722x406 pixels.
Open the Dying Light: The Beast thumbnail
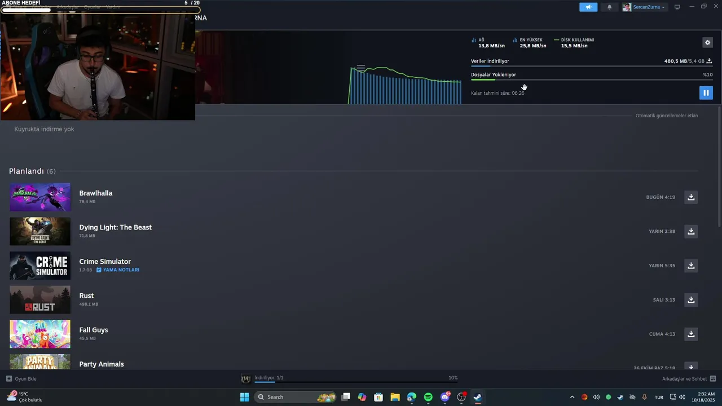[x=40, y=231]
